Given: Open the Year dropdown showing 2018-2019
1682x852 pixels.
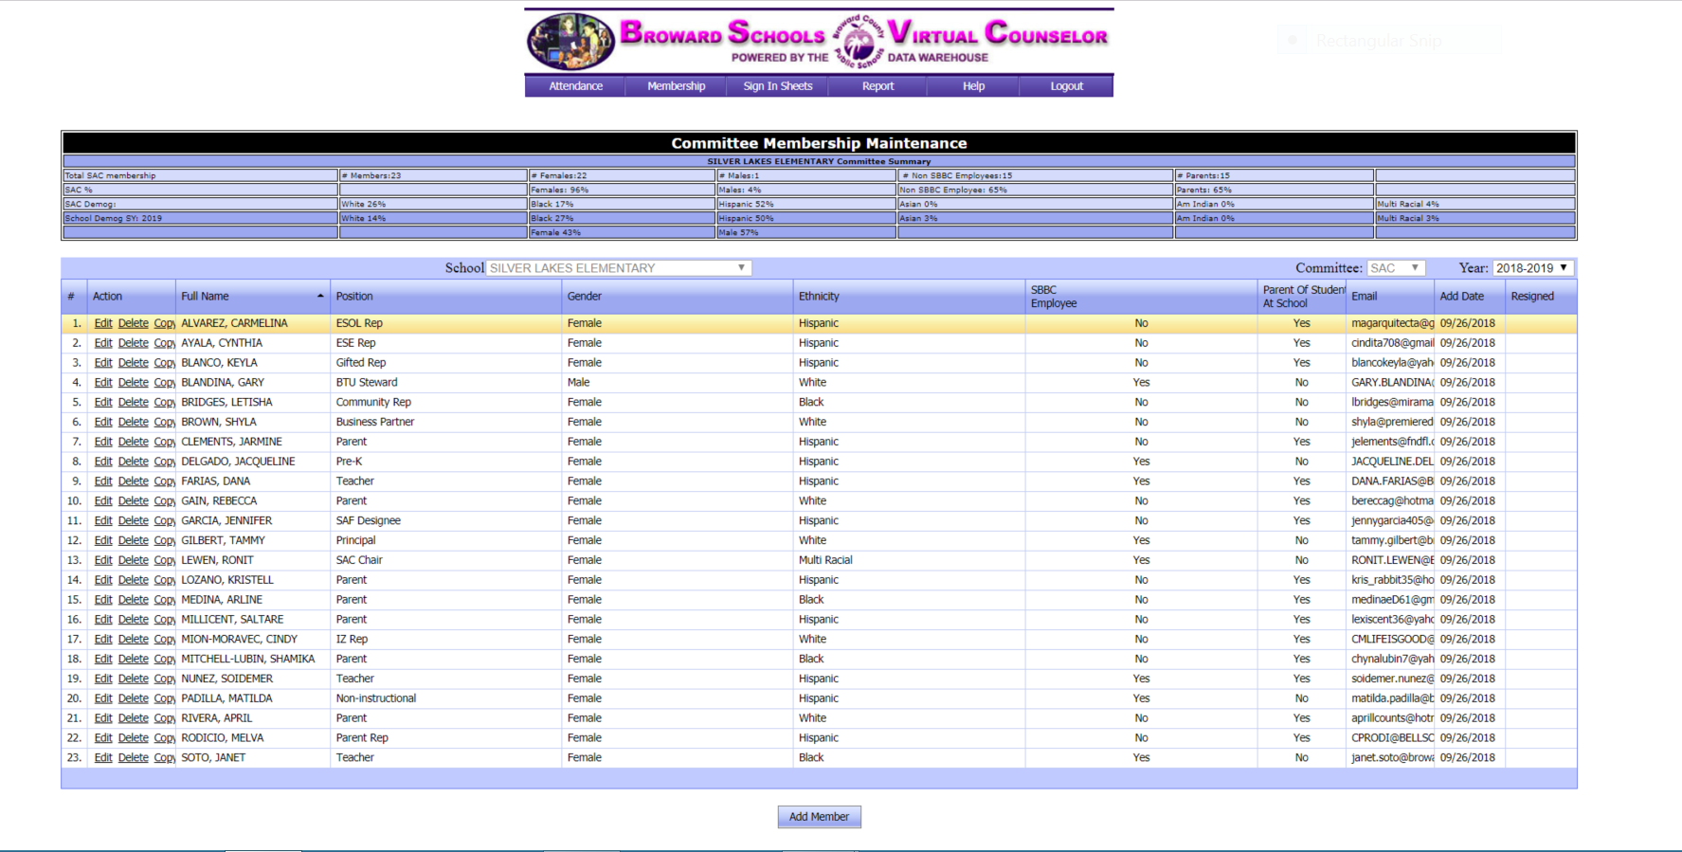Looking at the screenshot, I should point(1532,268).
